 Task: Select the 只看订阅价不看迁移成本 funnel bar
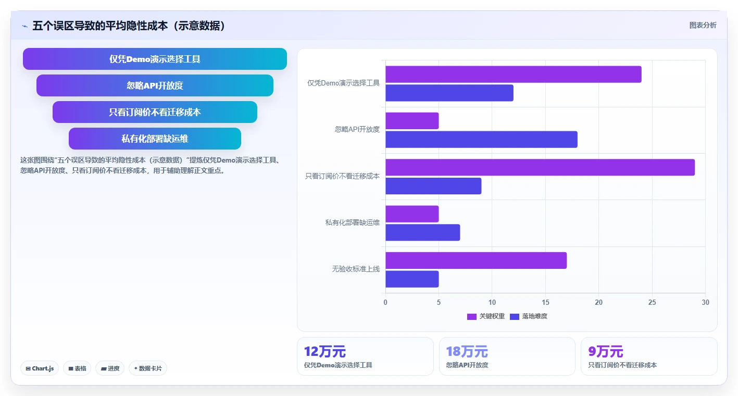click(x=155, y=112)
